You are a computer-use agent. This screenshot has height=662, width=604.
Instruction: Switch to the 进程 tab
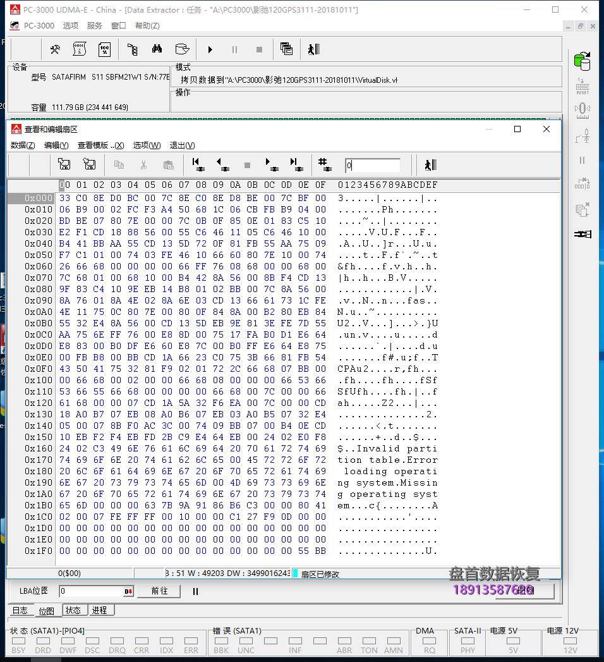coord(100,610)
